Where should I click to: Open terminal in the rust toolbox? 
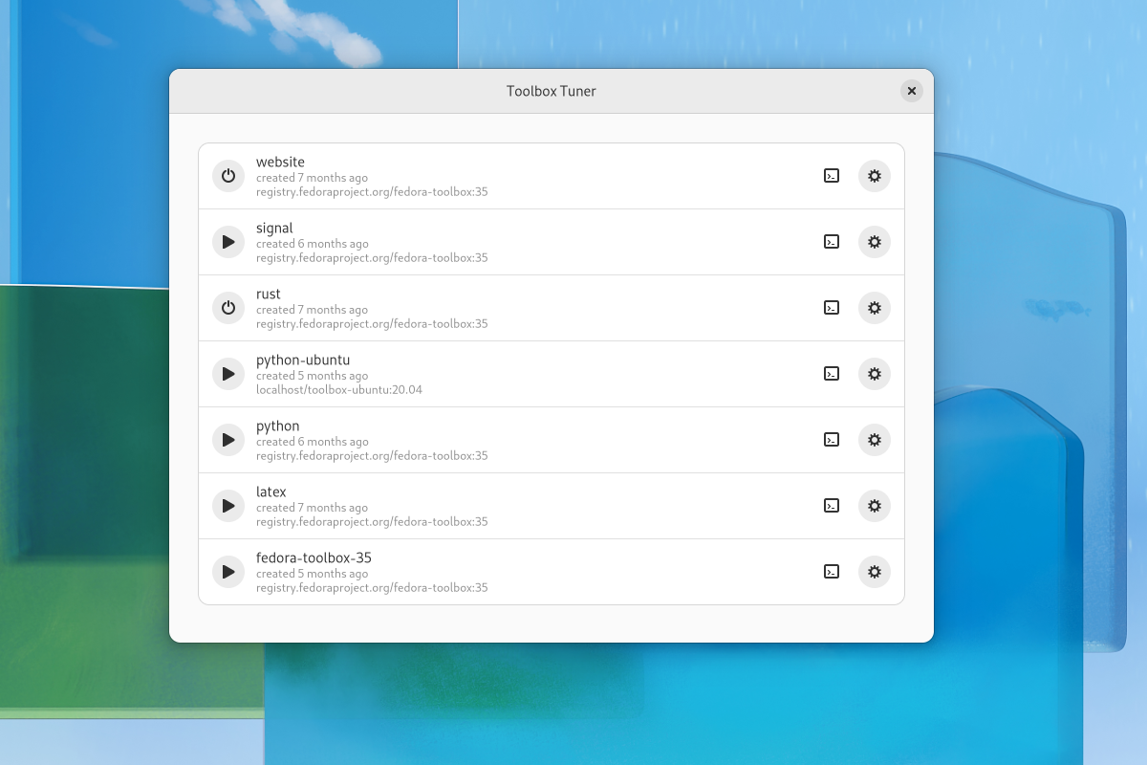click(832, 308)
